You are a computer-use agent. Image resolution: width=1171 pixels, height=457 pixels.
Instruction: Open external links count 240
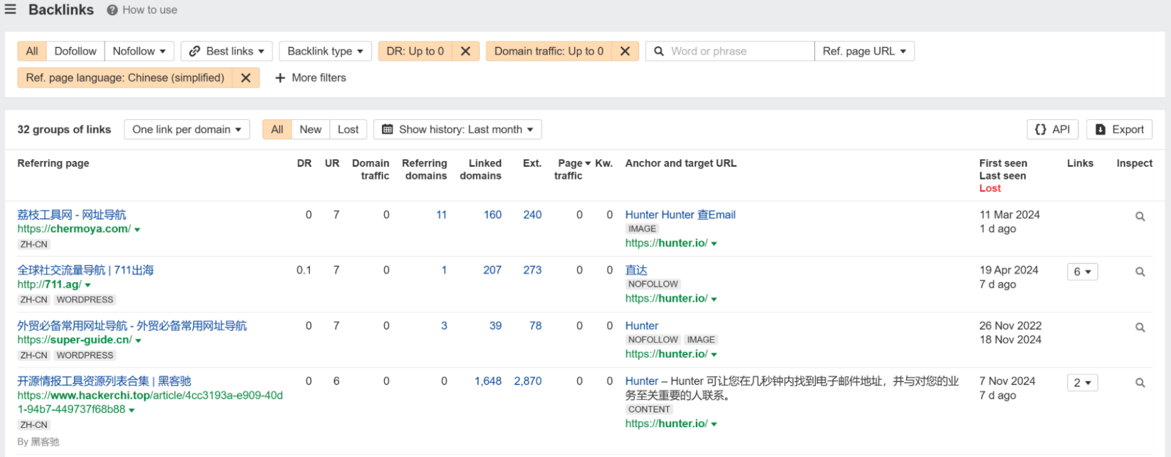tap(532, 214)
